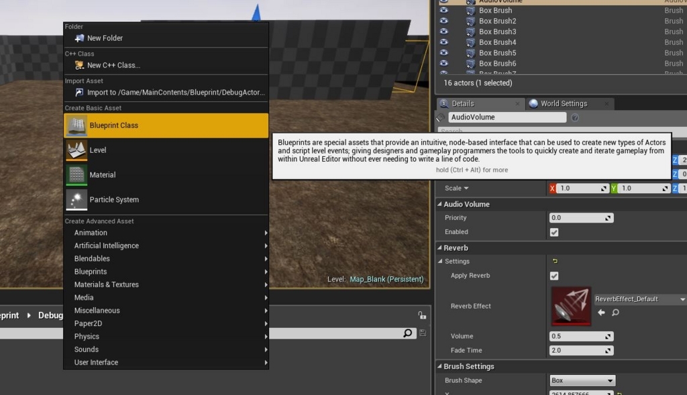Collapse the Reverb section

(x=439, y=248)
